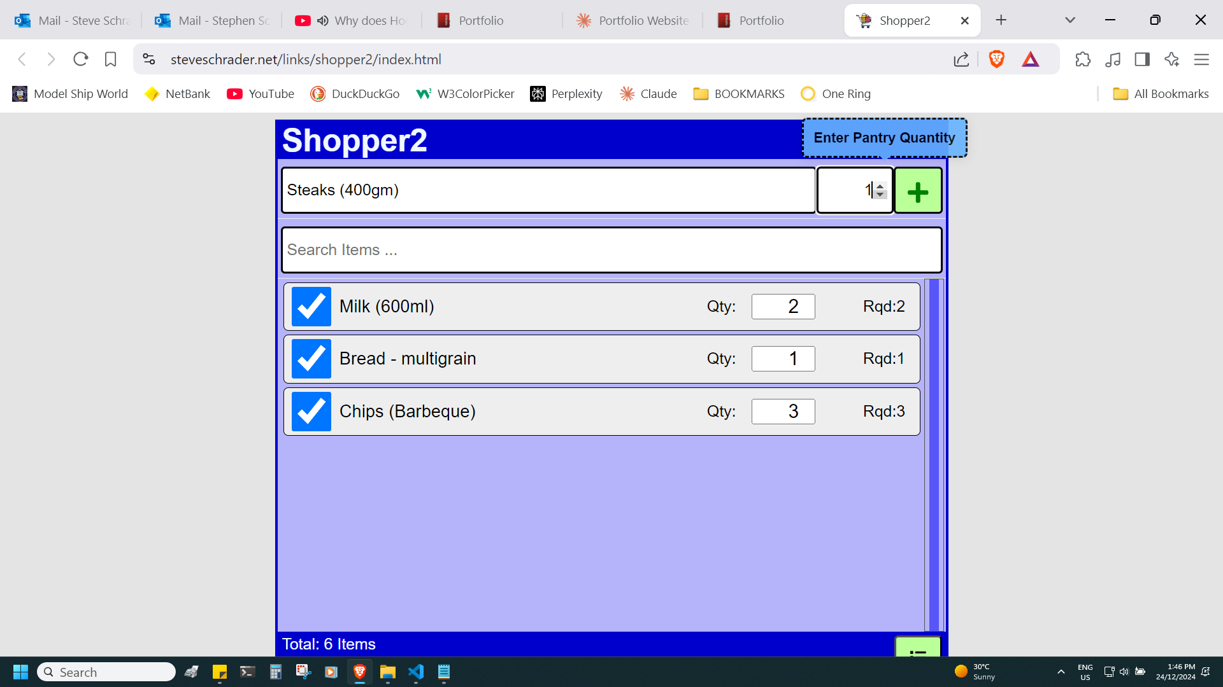Click the Enter Pantry Quantity button
1223x687 pixels.
point(883,137)
